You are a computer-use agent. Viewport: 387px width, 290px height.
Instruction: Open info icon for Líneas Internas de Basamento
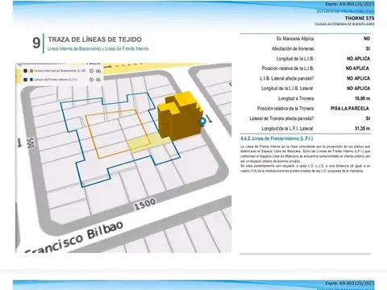(x=91, y=71)
